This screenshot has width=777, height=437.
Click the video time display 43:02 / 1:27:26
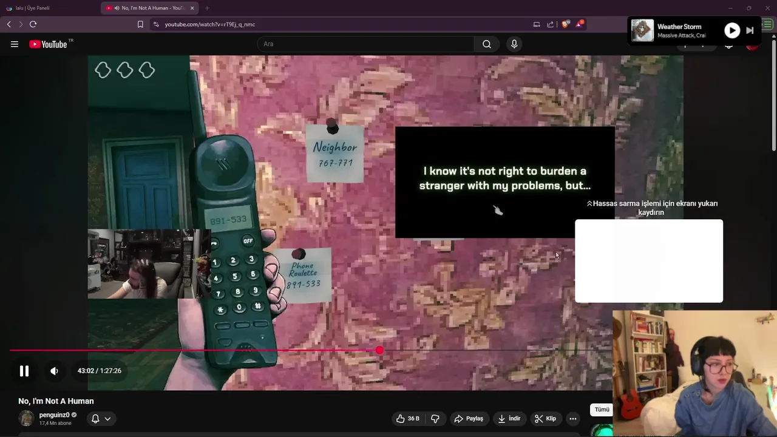(100, 371)
